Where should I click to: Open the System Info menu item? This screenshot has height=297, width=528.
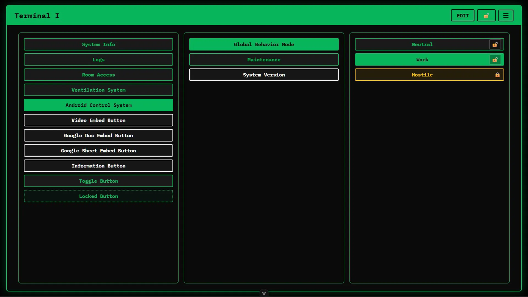point(98,45)
